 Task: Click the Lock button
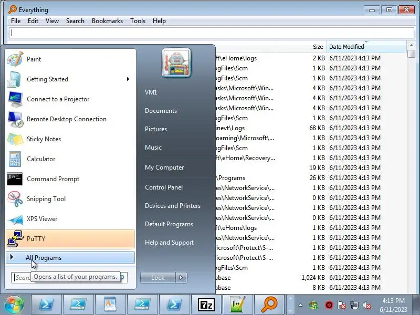click(x=158, y=278)
